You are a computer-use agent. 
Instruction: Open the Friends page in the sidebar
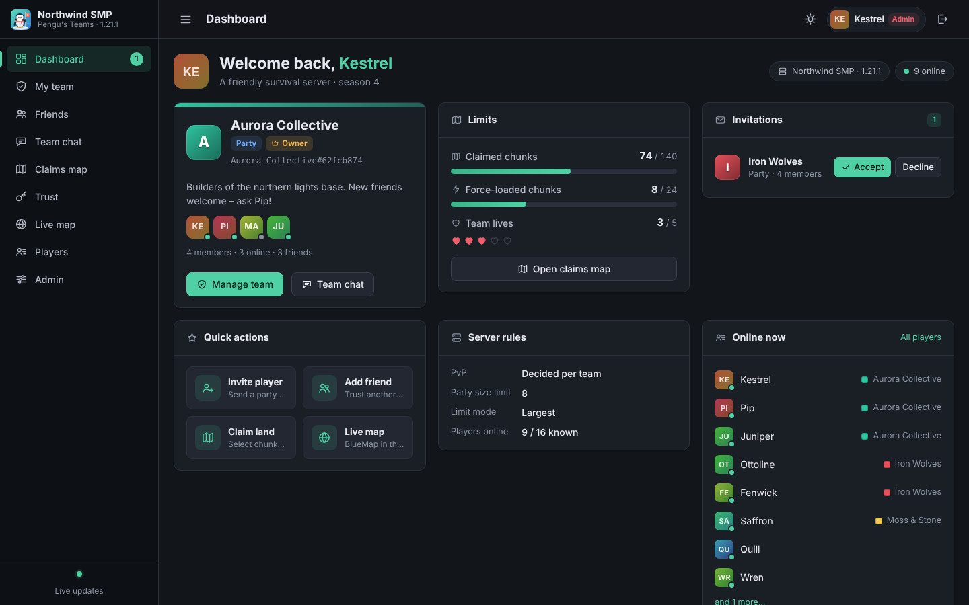[x=79, y=114]
